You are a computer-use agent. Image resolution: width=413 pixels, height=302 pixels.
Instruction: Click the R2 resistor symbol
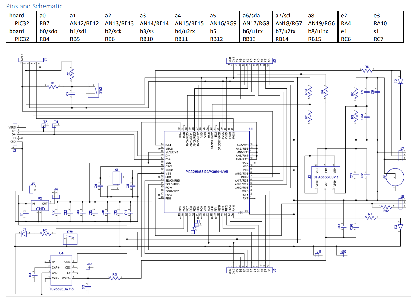72,74
